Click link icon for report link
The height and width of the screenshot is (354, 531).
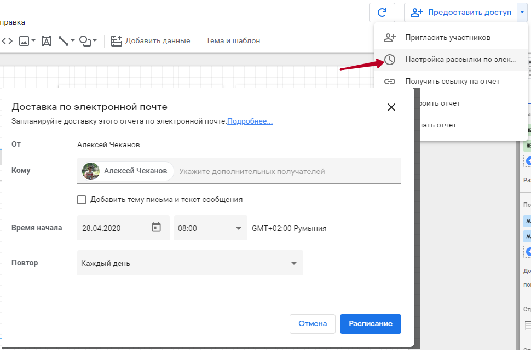point(389,82)
